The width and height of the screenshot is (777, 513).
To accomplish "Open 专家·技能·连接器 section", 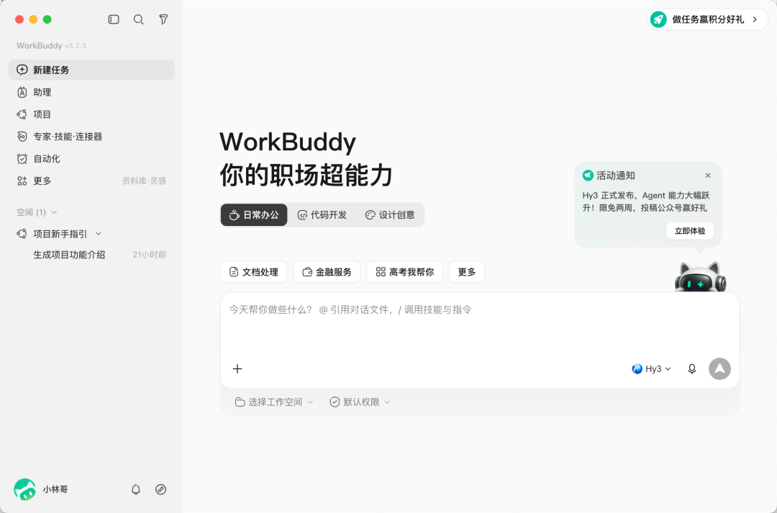I will [91, 136].
